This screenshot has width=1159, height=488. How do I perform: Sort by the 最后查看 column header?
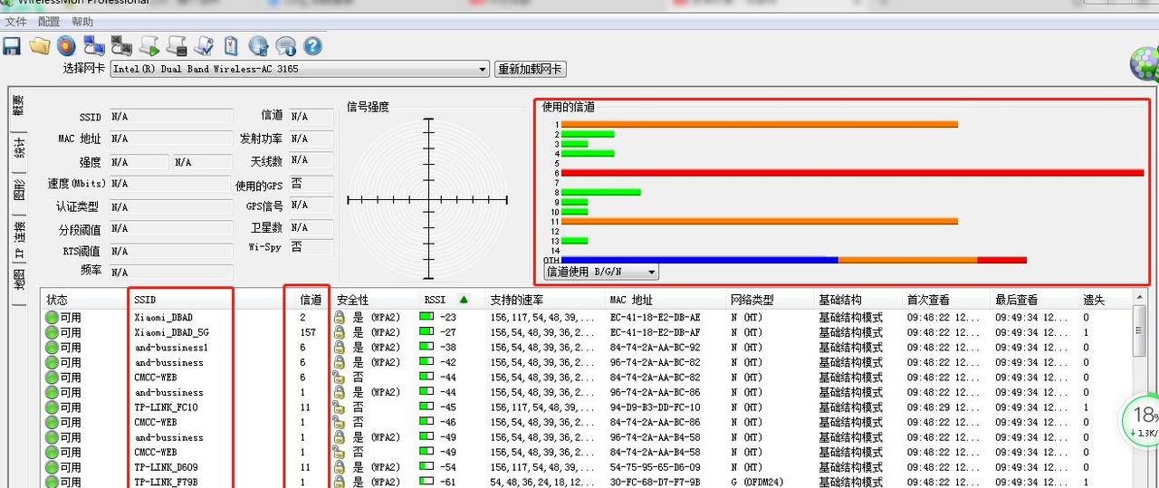(1033, 300)
